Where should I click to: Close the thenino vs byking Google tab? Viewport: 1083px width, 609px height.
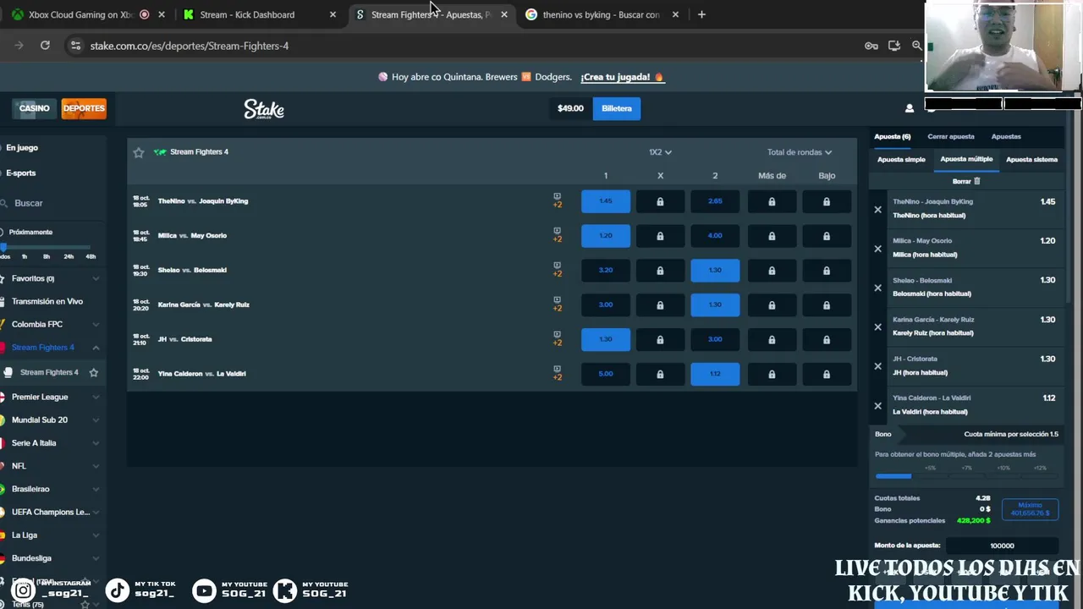675,14
